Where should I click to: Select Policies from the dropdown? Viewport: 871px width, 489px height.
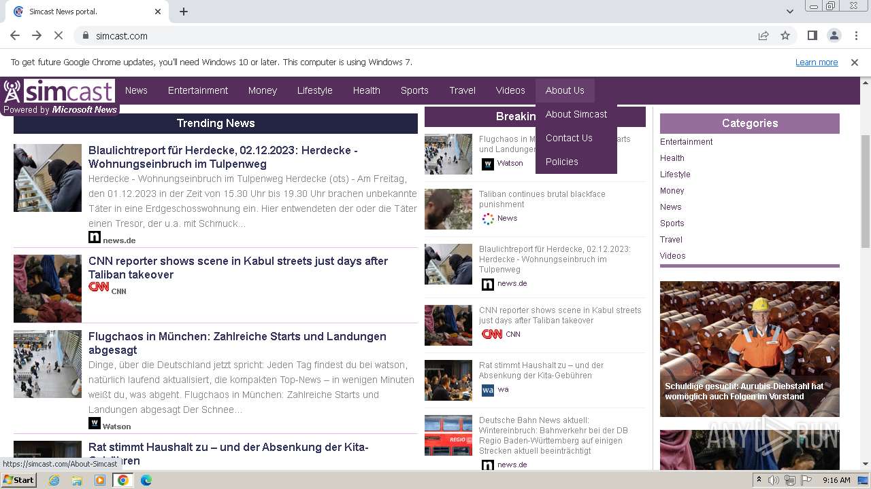[576, 162]
